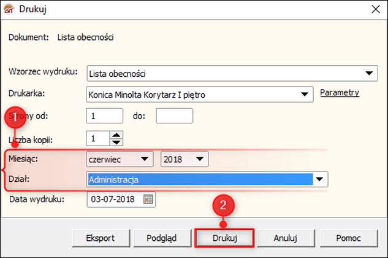Click the Strony od input field
388x258 pixels.
tap(105, 115)
